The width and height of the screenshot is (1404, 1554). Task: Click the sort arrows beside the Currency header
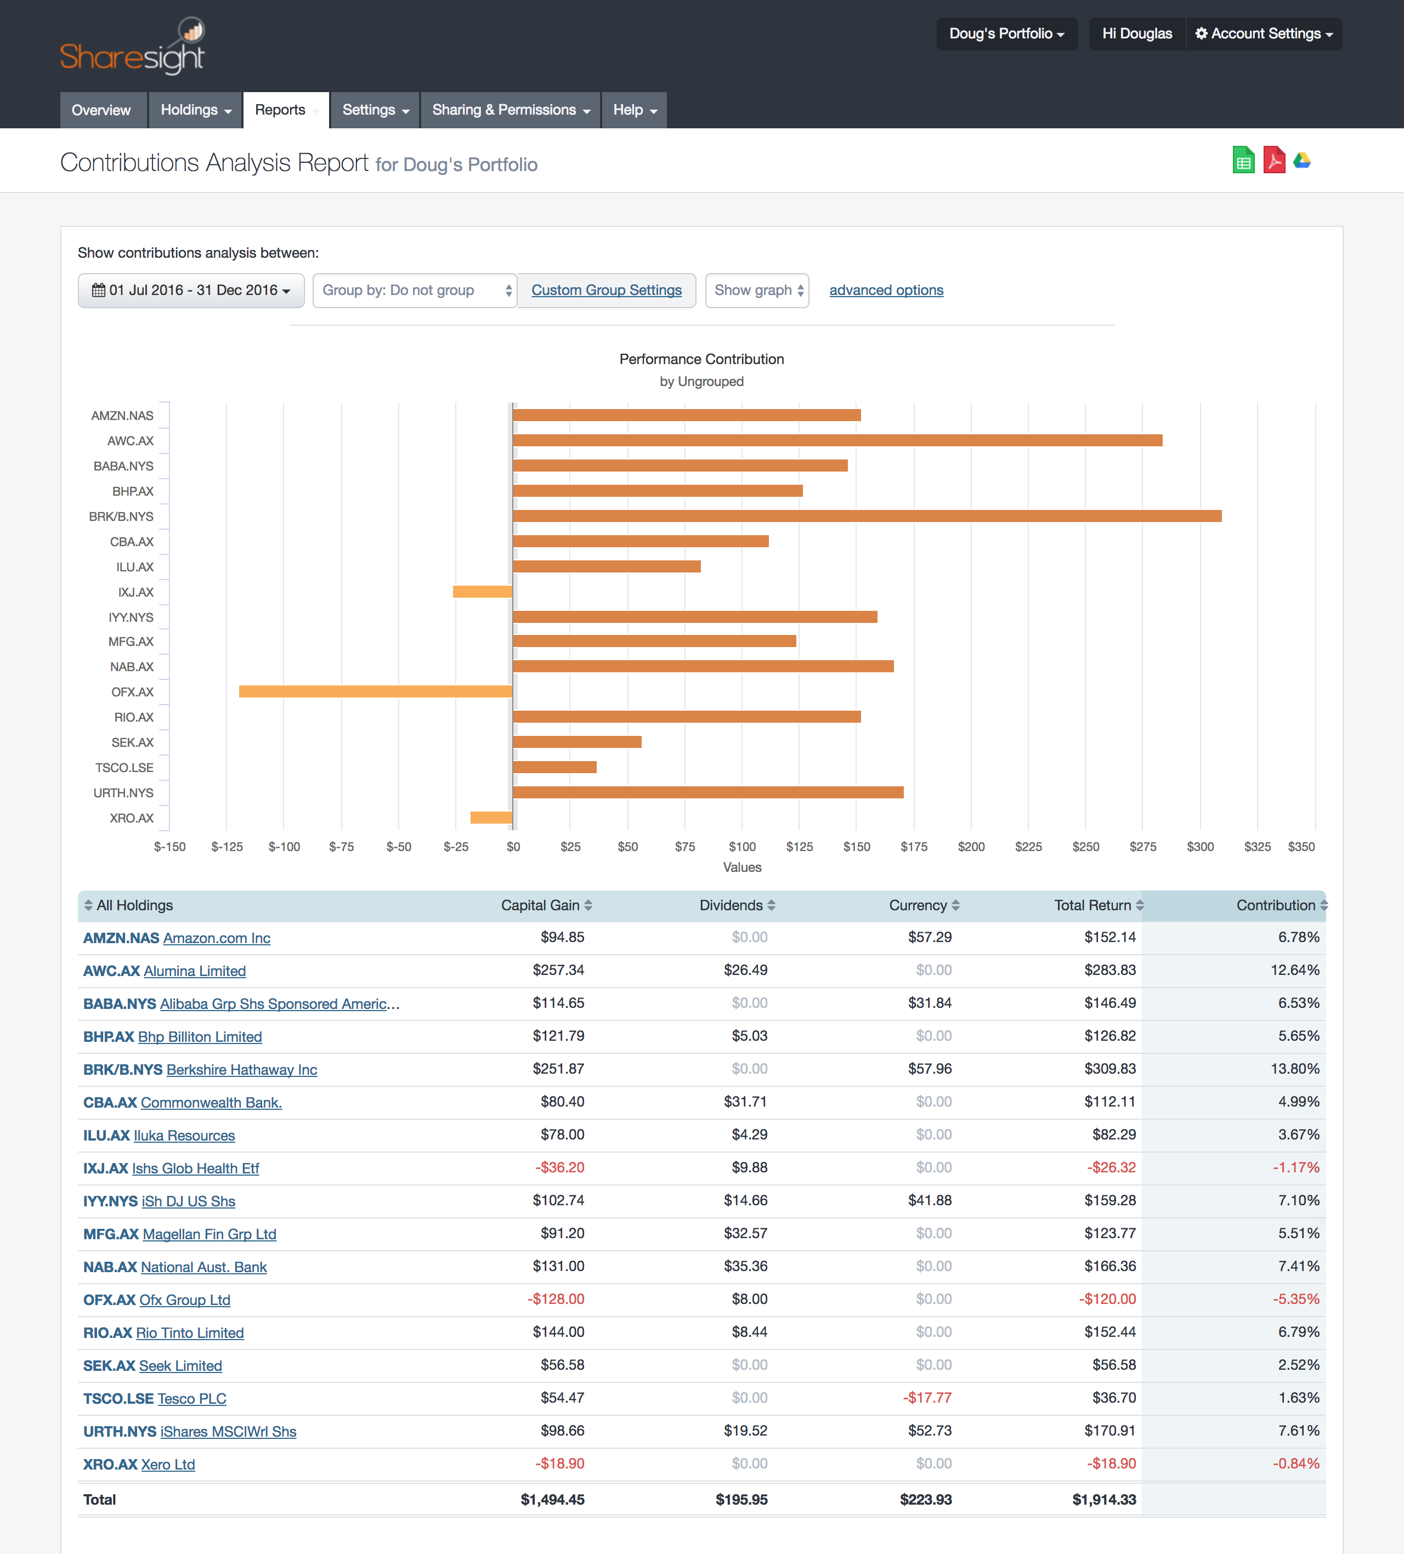pos(956,905)
